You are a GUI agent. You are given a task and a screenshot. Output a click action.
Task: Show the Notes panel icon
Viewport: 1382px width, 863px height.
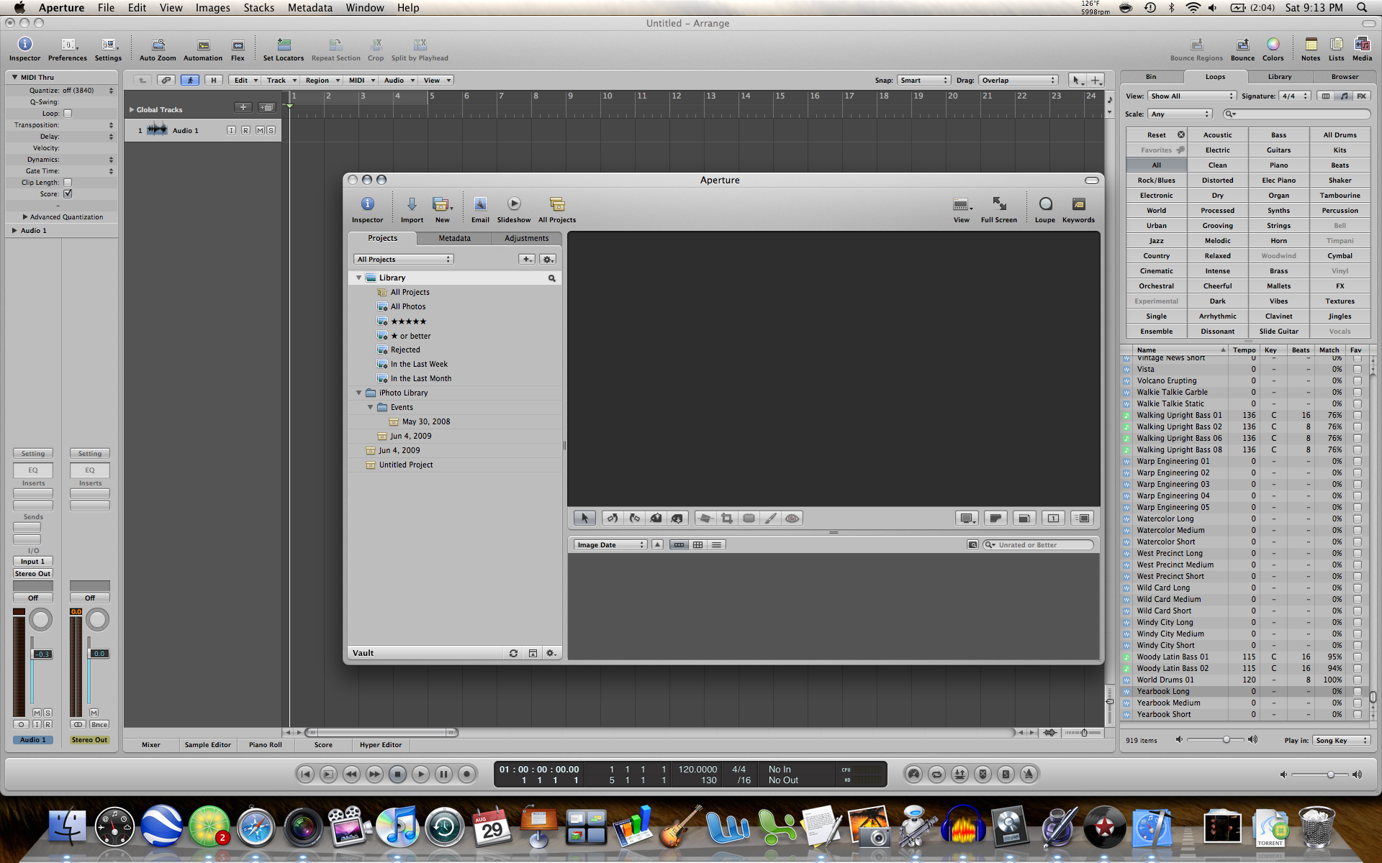pyautogui.click(x=1311, y=49)
